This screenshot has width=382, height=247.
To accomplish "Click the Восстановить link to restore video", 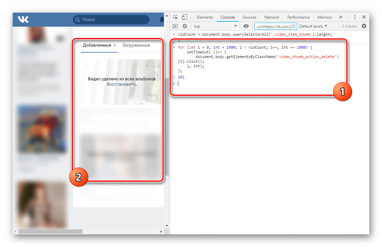I will (x=122, y=84).
